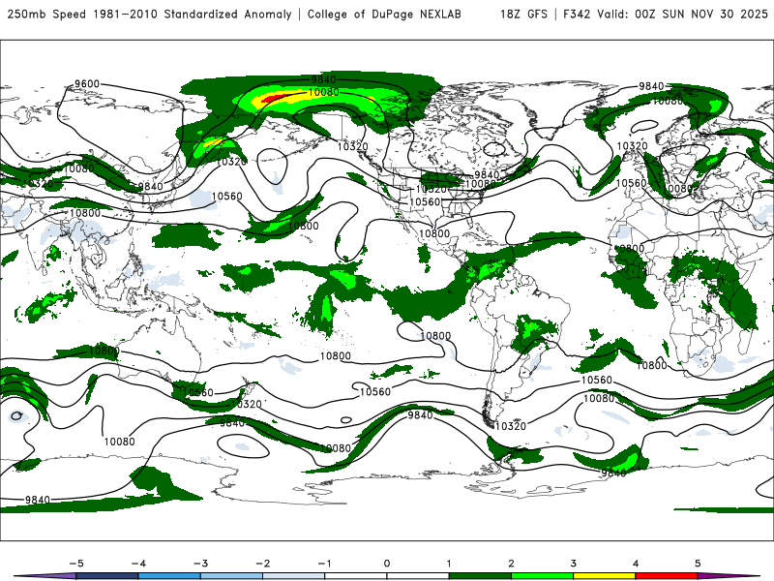Viewport: 774px width, 581px height.
Task: Click the "F342" forecast hour label
Action: tap(577, 15)
